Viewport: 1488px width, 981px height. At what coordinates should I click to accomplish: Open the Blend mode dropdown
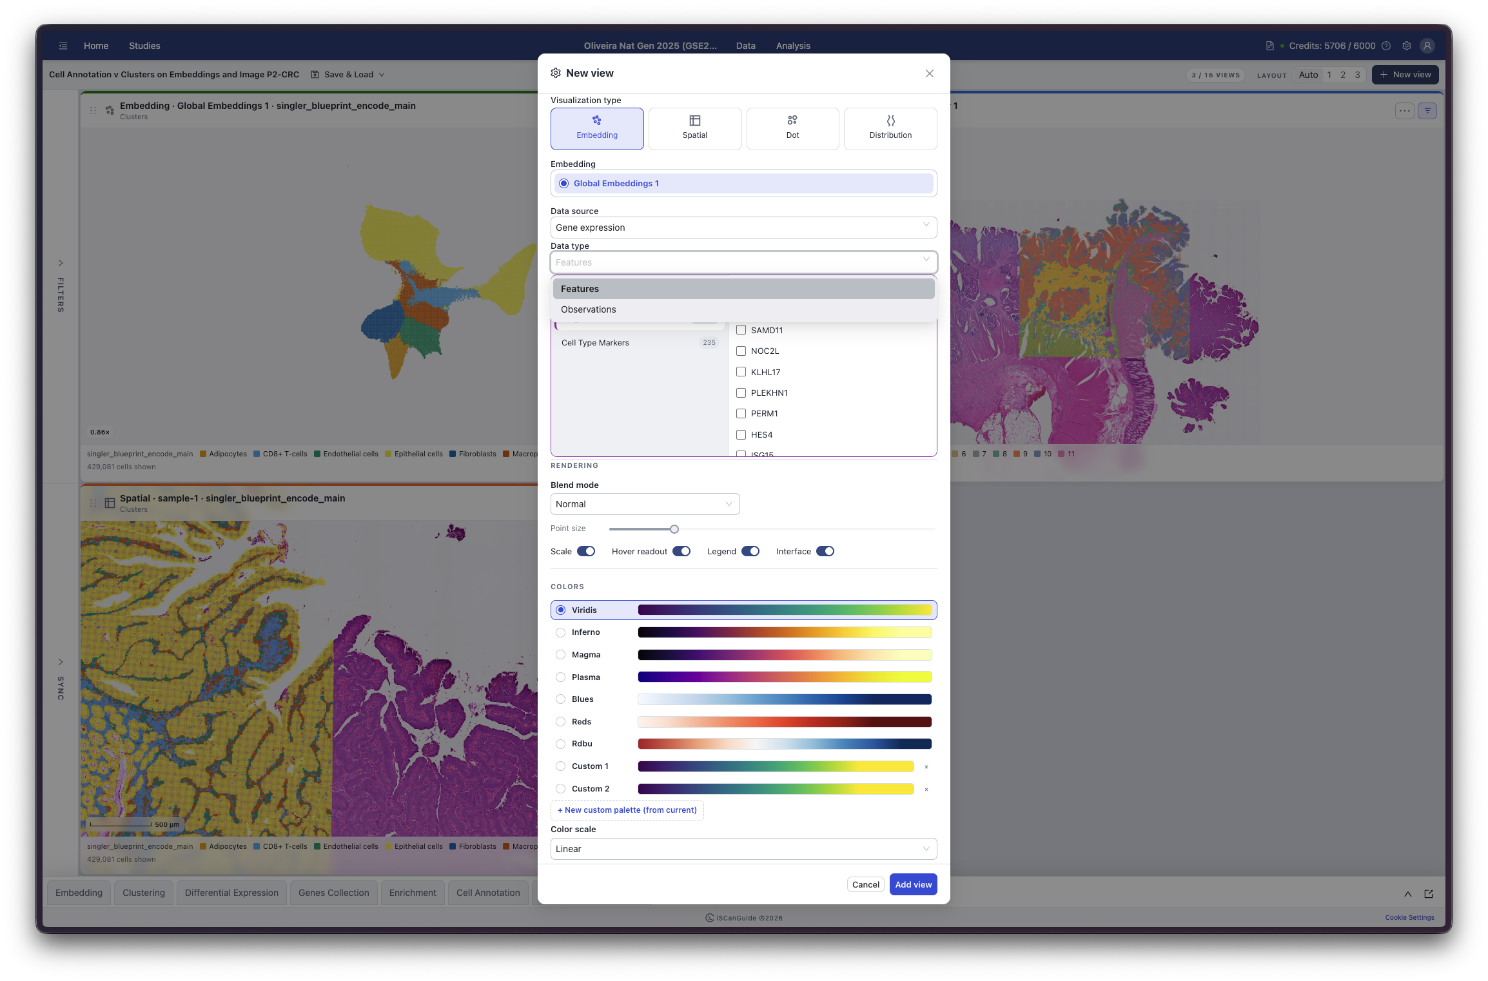click(x=645, y=504)
